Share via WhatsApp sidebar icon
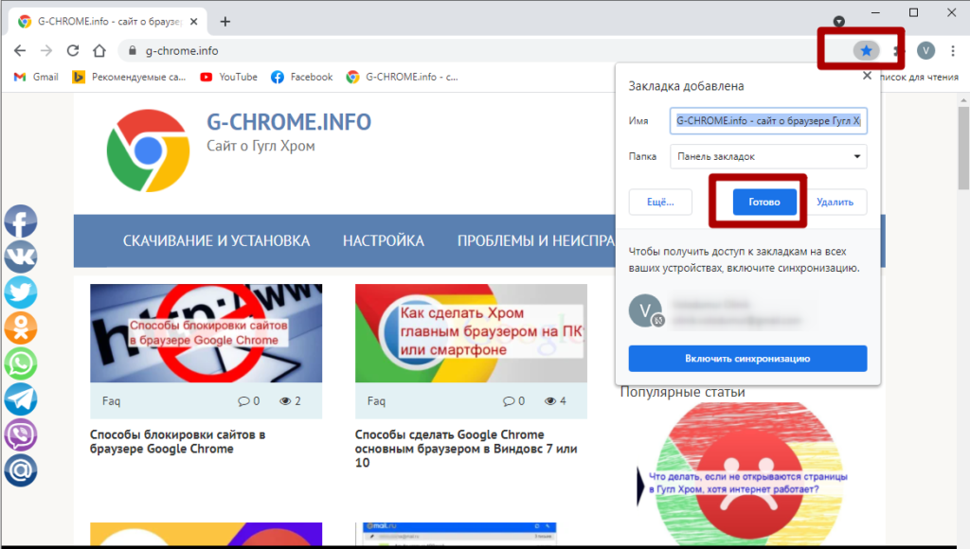This screenshot has width=970, height=549. coord(21,363)
